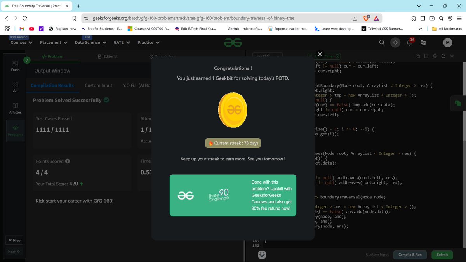Image resolution: width=466 pixels, height=262 pixels.
Task: Expand the Placement dropdown menu
Action: 54,42
